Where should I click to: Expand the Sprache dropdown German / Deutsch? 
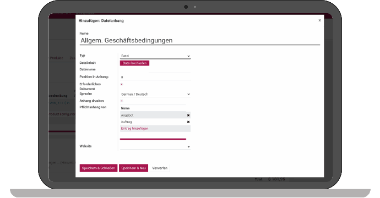click(155, 94)
